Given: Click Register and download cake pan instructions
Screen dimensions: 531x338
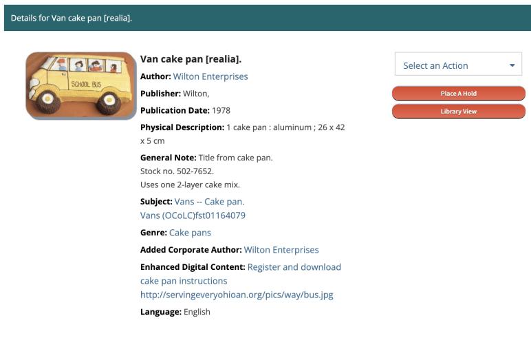Looking at the screenshot, I should pyautogui.click(x=241, y=274).
